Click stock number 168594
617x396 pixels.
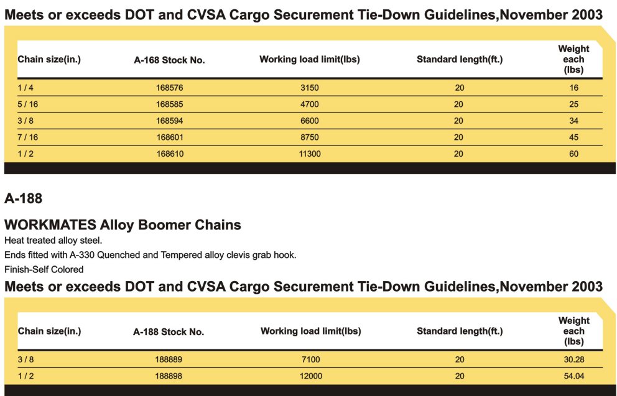click(x=169, y=121)
